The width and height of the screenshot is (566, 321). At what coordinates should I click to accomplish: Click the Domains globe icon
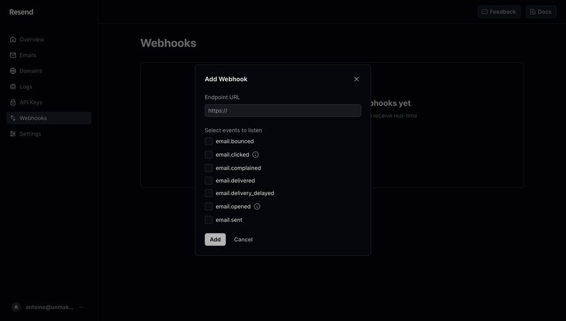click(x=13, y=71)
